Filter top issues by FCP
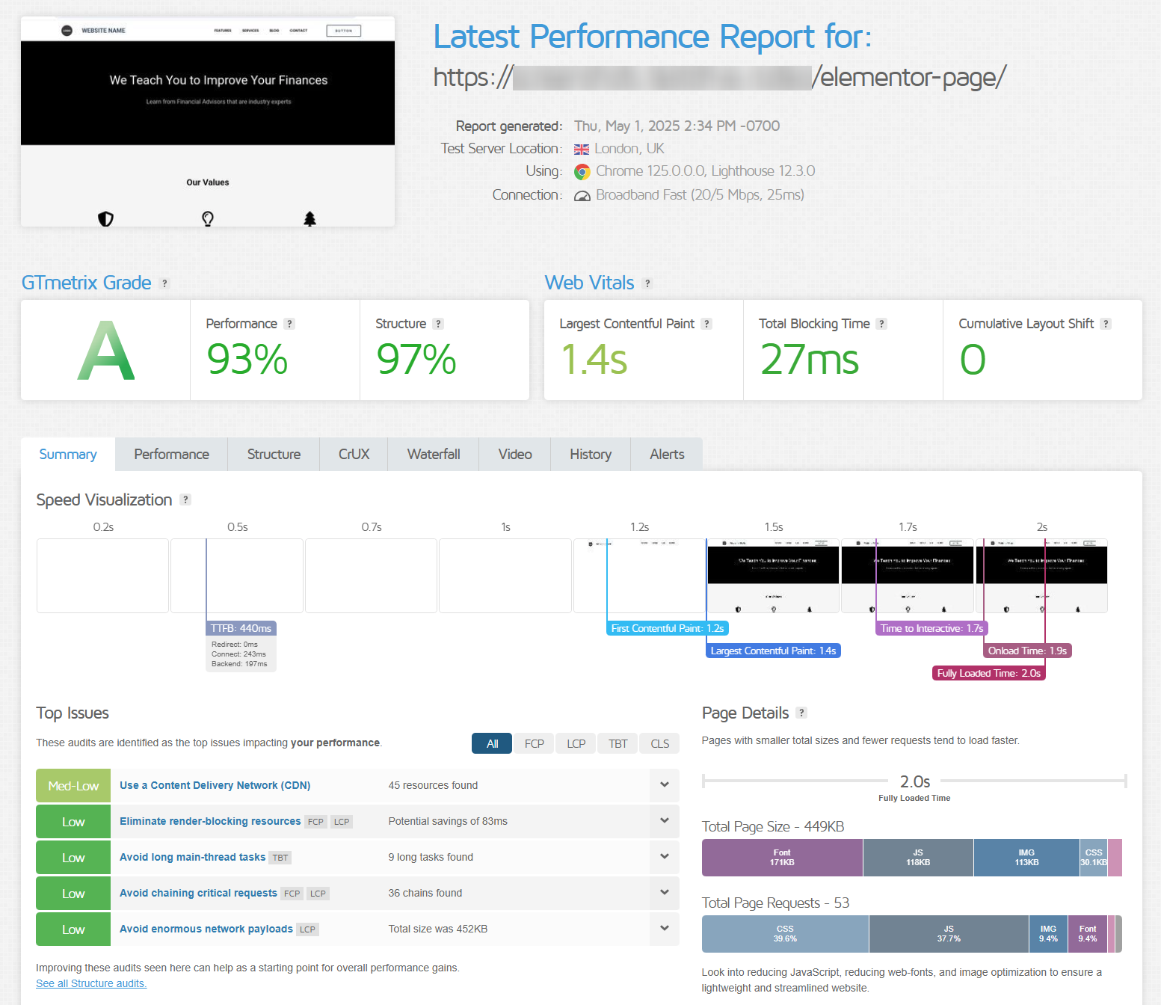This screenshot has height=1005, width=1161. point(534,743)
